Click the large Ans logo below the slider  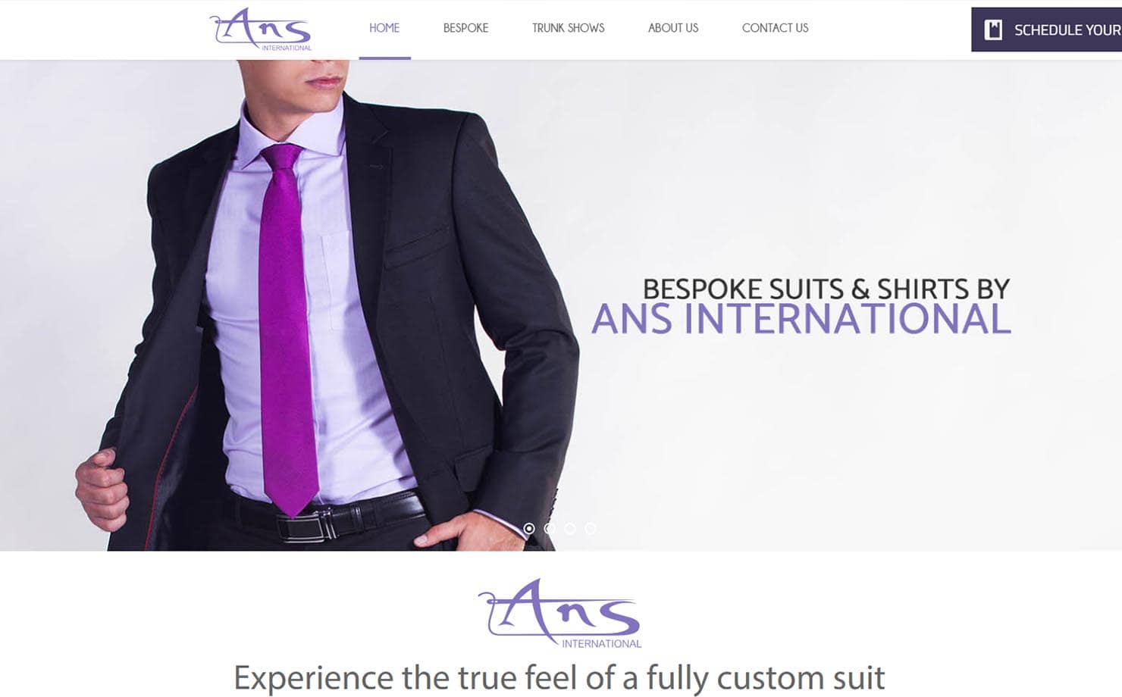click(560, 614)
